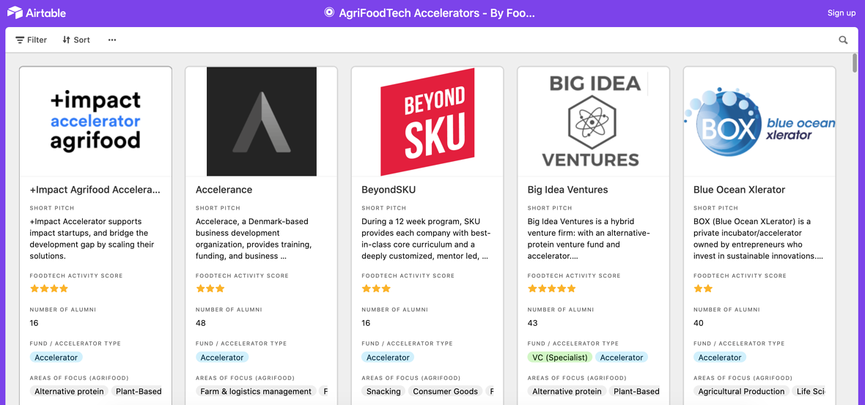Click the VC (Specialist) tag
Image resolution: width=865 pixels, height=405 pixels.
coord(560,357)
